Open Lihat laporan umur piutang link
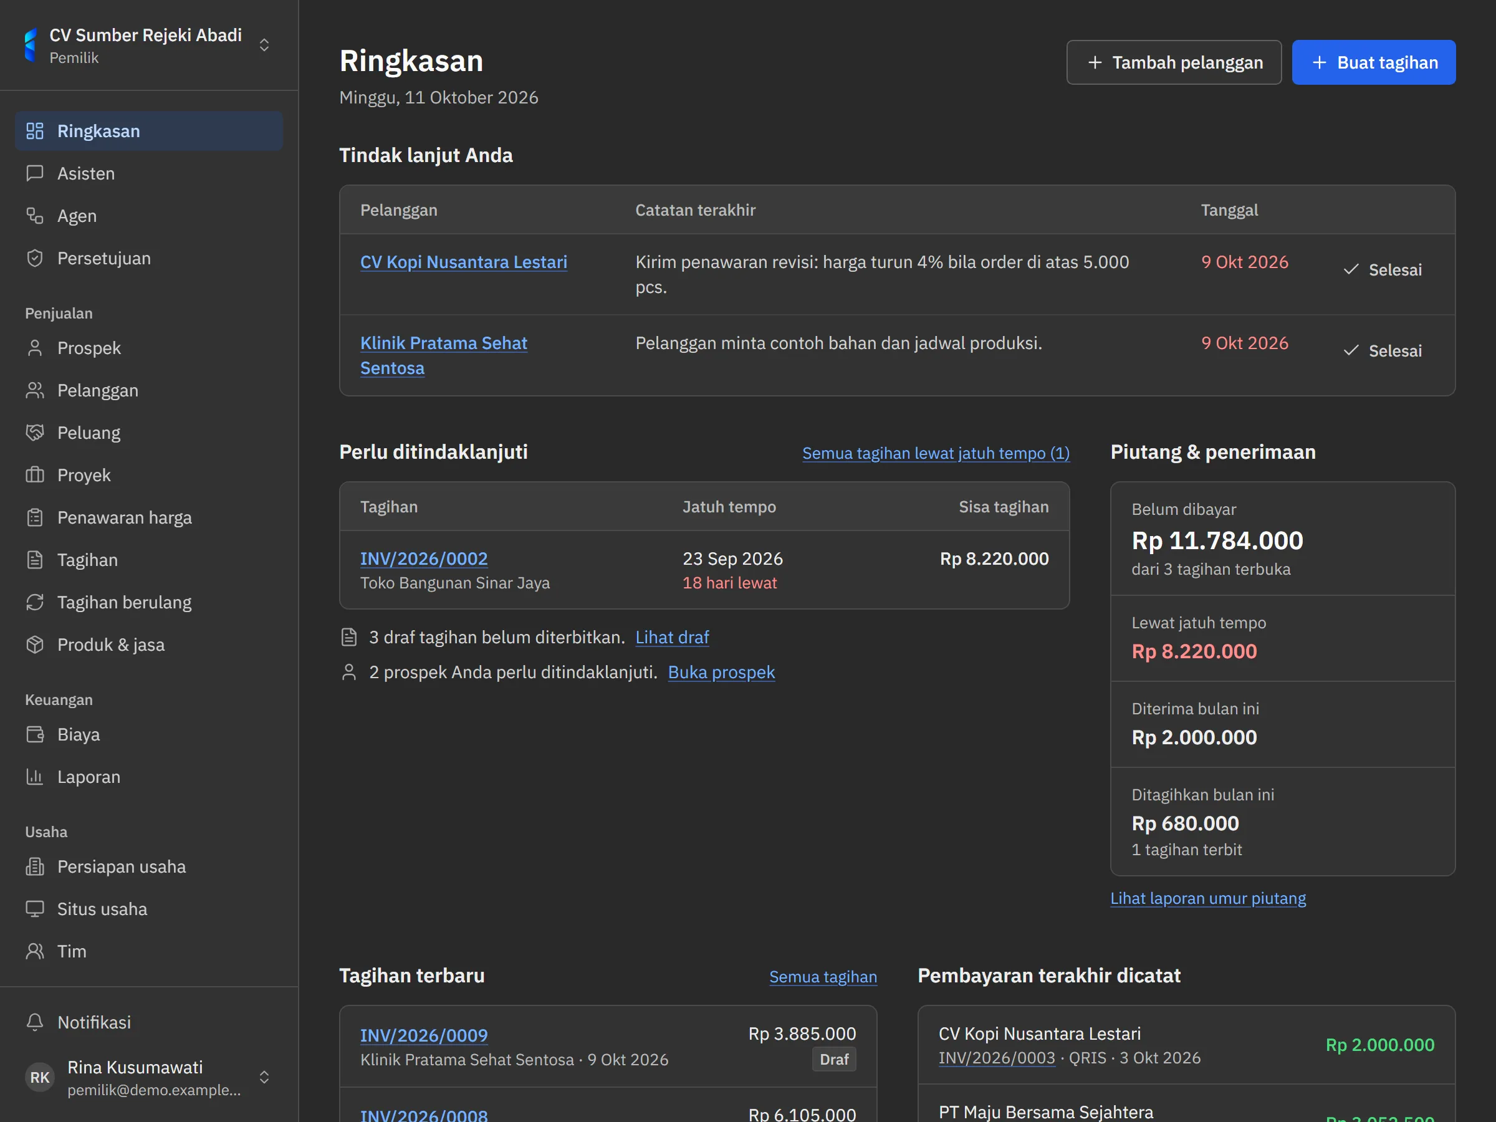 click(x=1208, y=898)
